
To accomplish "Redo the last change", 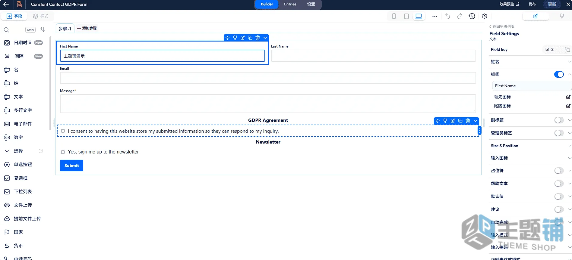I will click(x=460, y=16).
